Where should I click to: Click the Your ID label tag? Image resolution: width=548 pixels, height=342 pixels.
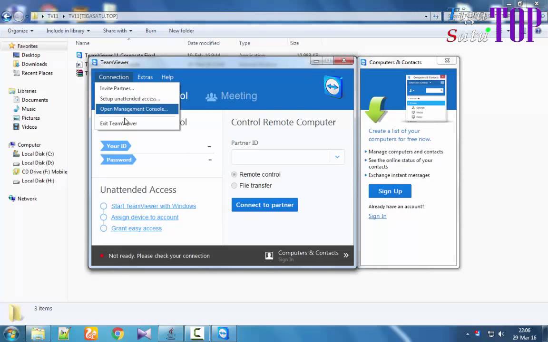click(116, 146)
